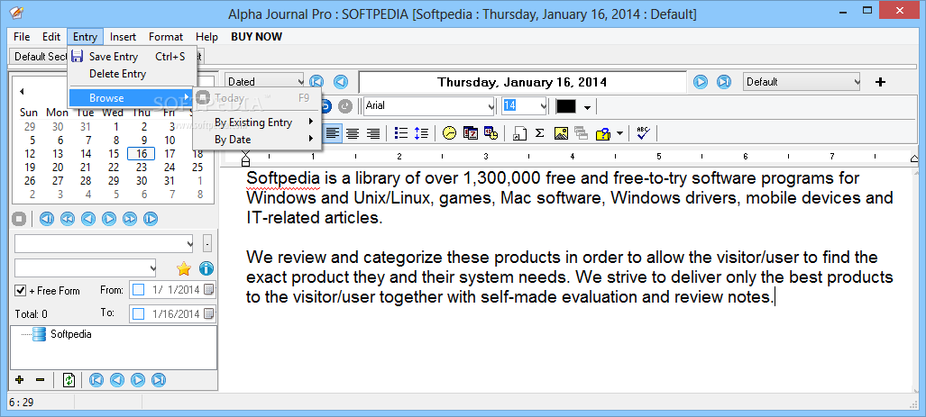This screenshot has width=926, height=417.
Task: Jump to first result in bottom-left navigation row
Action: 96,380
